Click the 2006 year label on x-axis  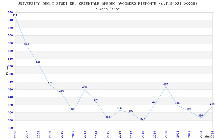click(x=15, y=134)
